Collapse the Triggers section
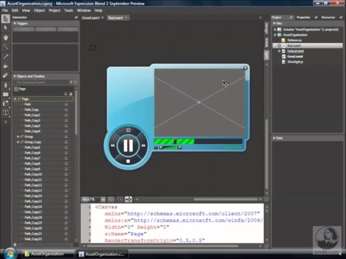The width and height of the screenshot is (346, 259). (x=15, y=23)
